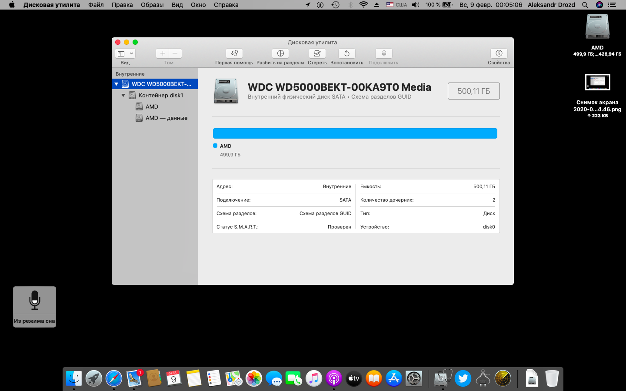The width and height of the screenshot is (626, 391).
Task: Open Finder from the Dock
Action: 74,378
